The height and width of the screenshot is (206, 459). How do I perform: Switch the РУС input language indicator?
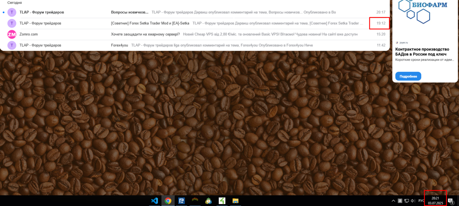pos(421,201)
